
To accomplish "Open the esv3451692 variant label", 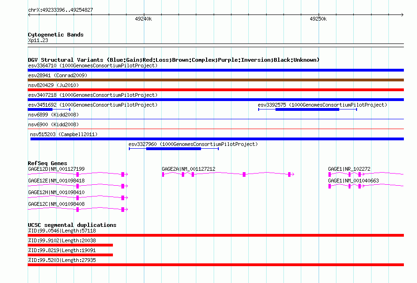I will pos(93,105).
